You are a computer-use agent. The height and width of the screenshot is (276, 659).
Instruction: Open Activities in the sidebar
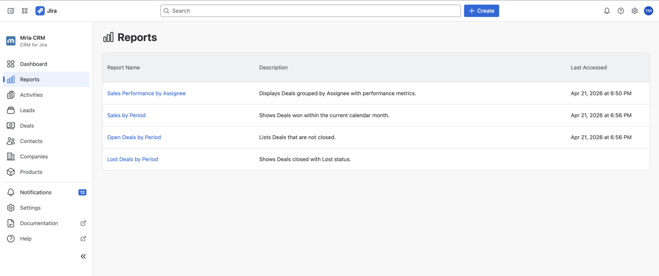(x=31, y=95)
